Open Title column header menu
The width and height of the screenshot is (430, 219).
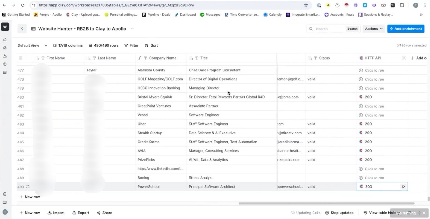coord(232,58)
